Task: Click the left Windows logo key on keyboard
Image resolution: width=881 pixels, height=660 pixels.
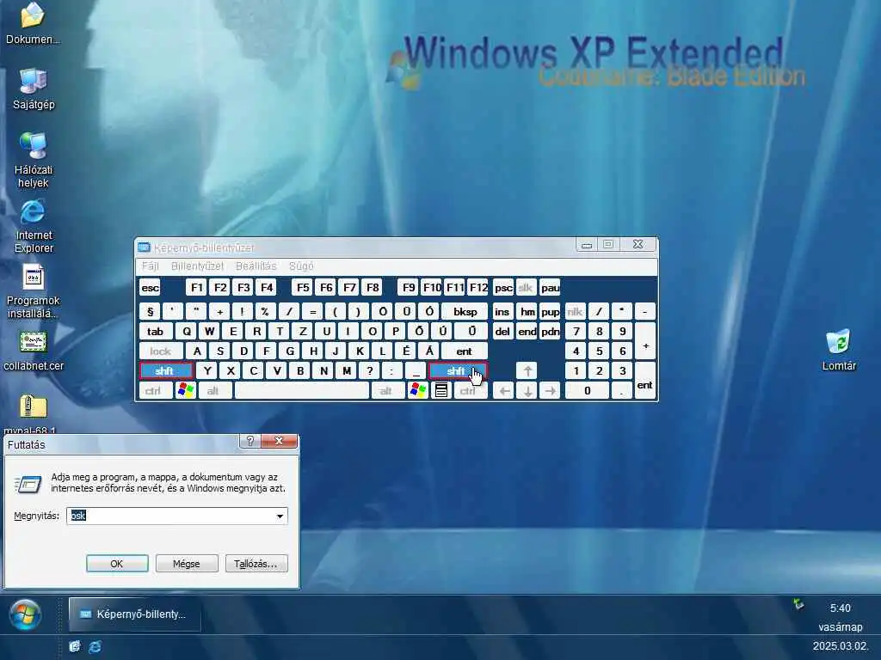Action: click(186, 391)
